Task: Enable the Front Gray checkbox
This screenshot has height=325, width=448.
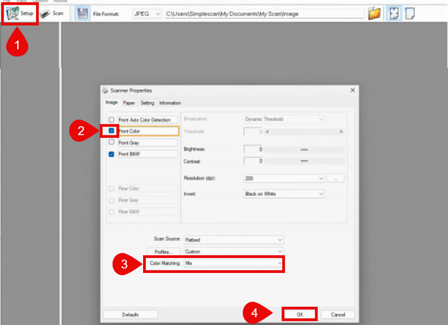Action: (111, 142)
